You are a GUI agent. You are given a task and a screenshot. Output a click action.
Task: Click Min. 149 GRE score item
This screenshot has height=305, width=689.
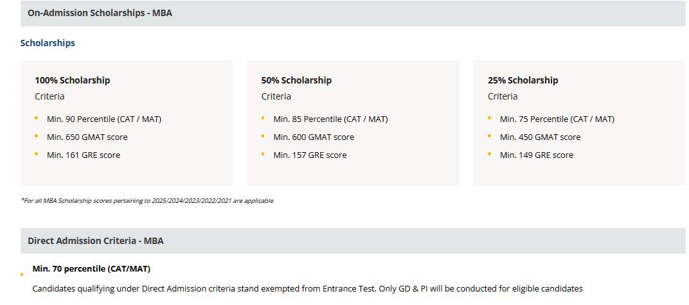[x=537, y=155]
